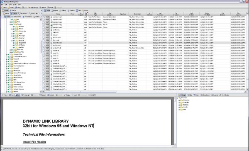Viewport: 249px width, 151px height.
Task: Click the file table vertical scrollbar
Action: pos(247,51)
